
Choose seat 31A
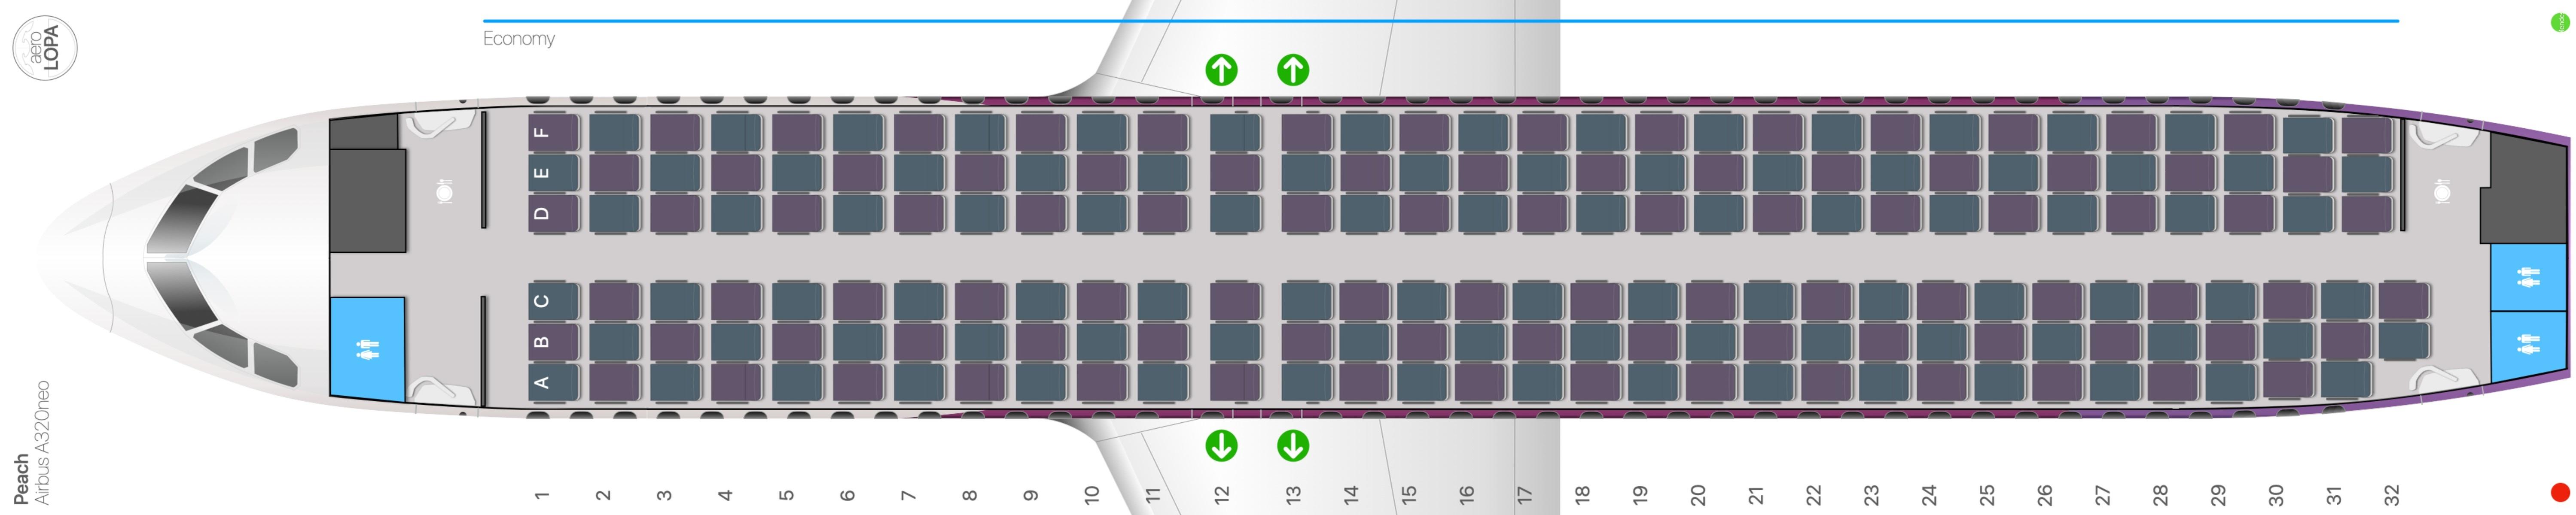coord(2346,380)
